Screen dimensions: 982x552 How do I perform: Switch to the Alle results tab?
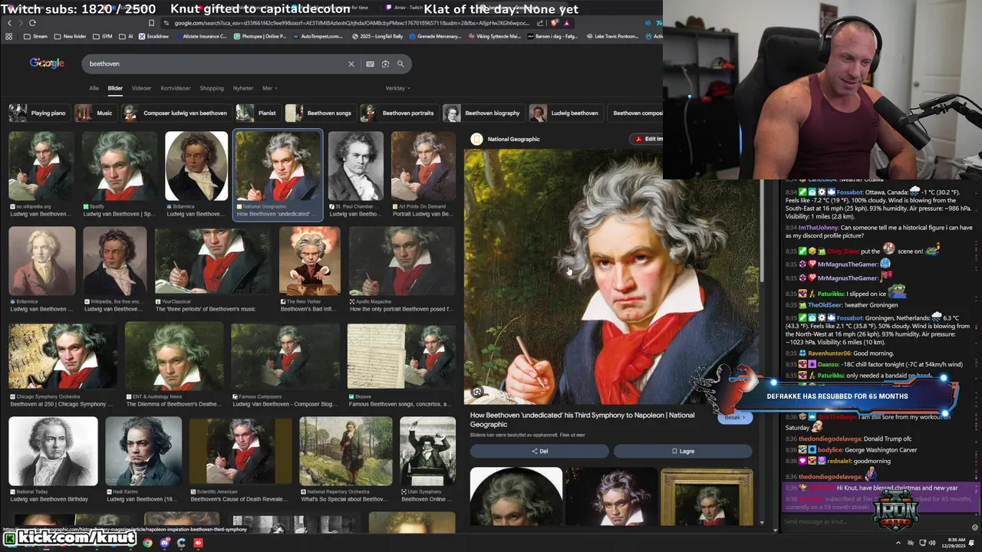tap(94, 88)
